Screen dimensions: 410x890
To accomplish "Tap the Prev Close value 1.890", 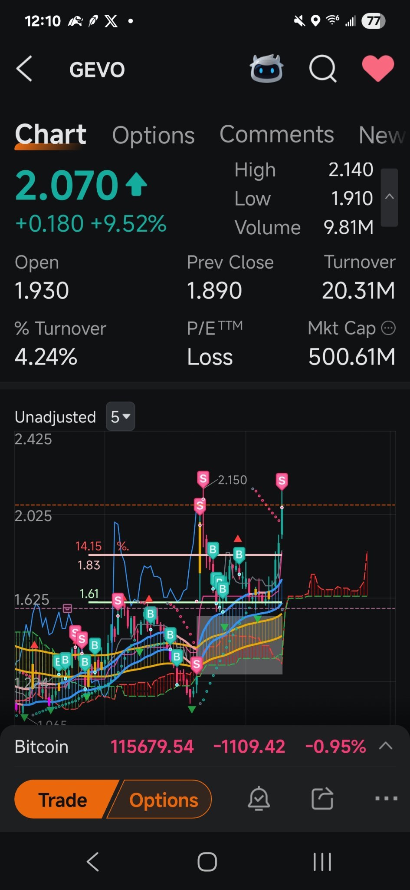I will [214, 291].
